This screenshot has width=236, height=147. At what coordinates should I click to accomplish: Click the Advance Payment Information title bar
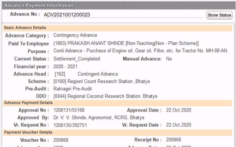(118, 5)
